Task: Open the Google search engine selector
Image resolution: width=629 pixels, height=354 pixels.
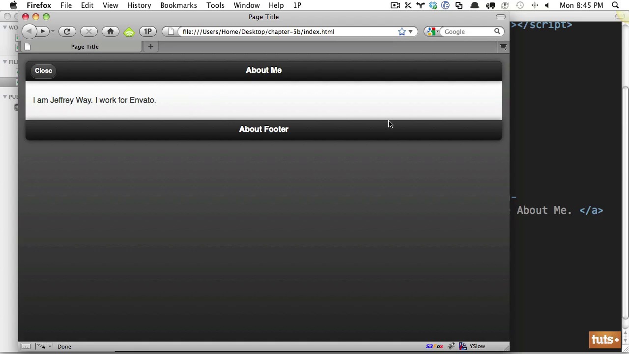Action: pos(432,31)
